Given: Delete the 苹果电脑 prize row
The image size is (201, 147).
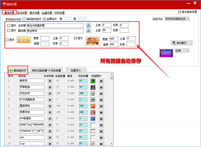Looking at the screenshot, I should (x=101, y=87).
